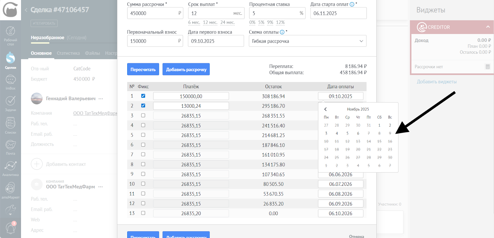Screen dimensions: 494x238
Task: Open the Задачи tasks icon
Action: (x=10, y=103)
